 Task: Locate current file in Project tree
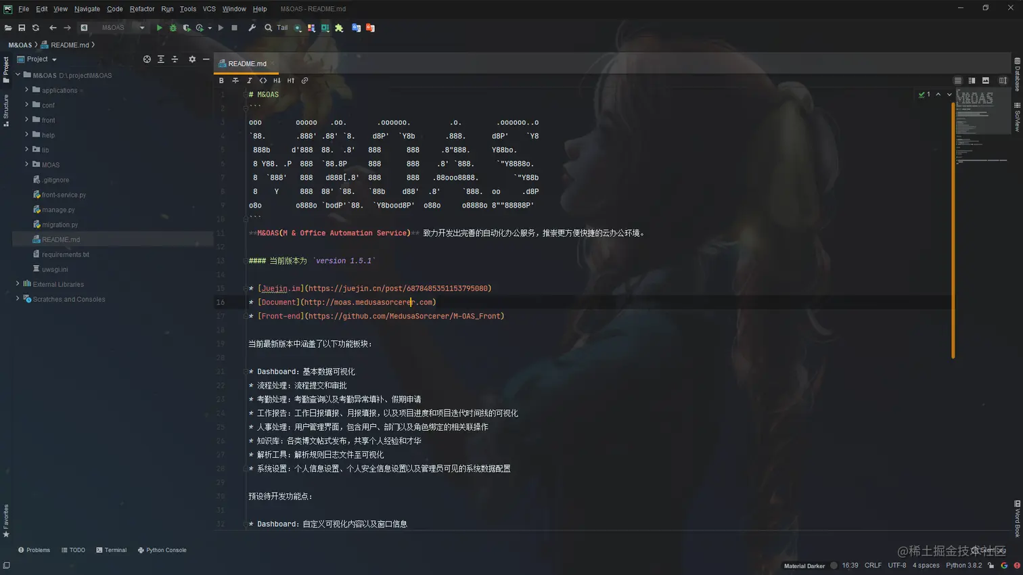pyautogui.click(x=147, y=60)
